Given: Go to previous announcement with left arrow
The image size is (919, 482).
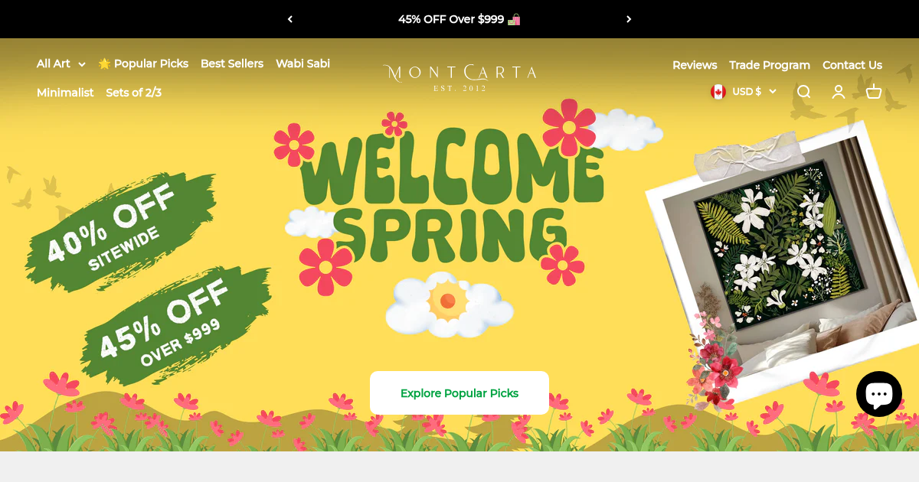Looking at the screenshot, I should 289,19.
